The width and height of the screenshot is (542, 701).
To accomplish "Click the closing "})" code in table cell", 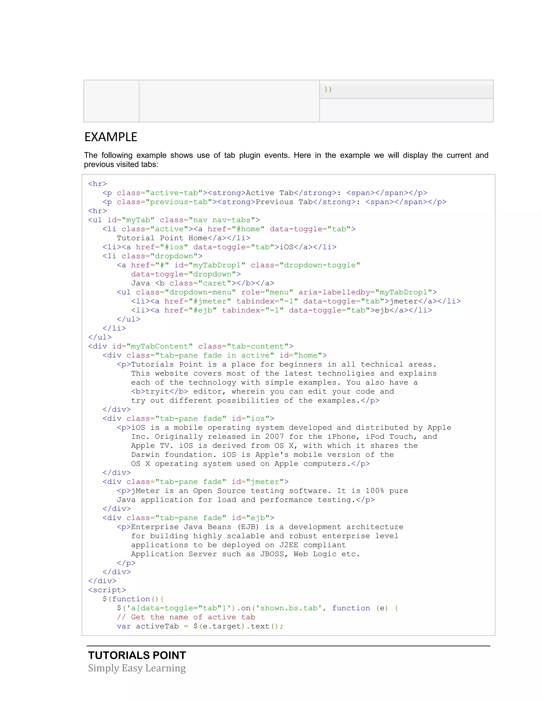I will click(328, 89).
